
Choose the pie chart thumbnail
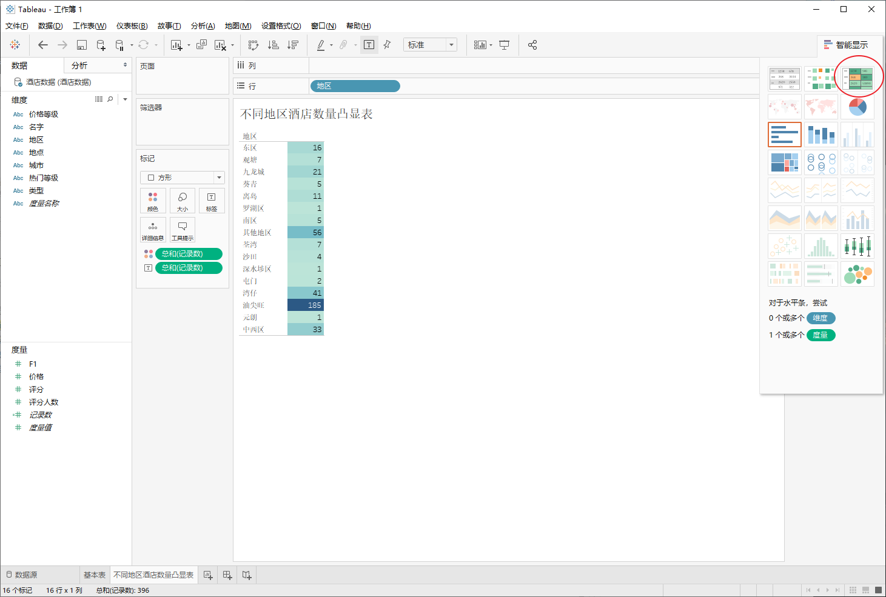pos(857,107)
